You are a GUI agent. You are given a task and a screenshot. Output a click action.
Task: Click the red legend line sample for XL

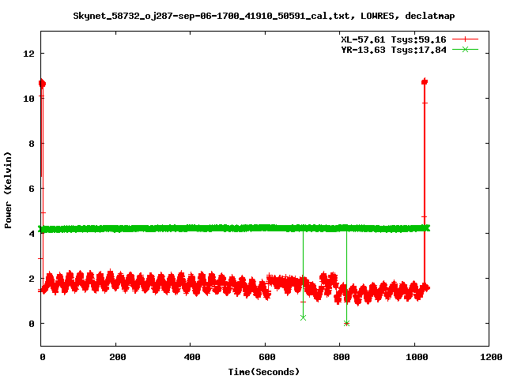pyautogui.click(x=465, y=39)
